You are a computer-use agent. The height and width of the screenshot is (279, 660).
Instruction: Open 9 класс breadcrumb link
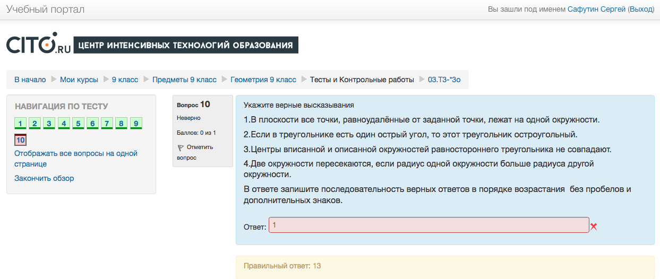[125, 80]
